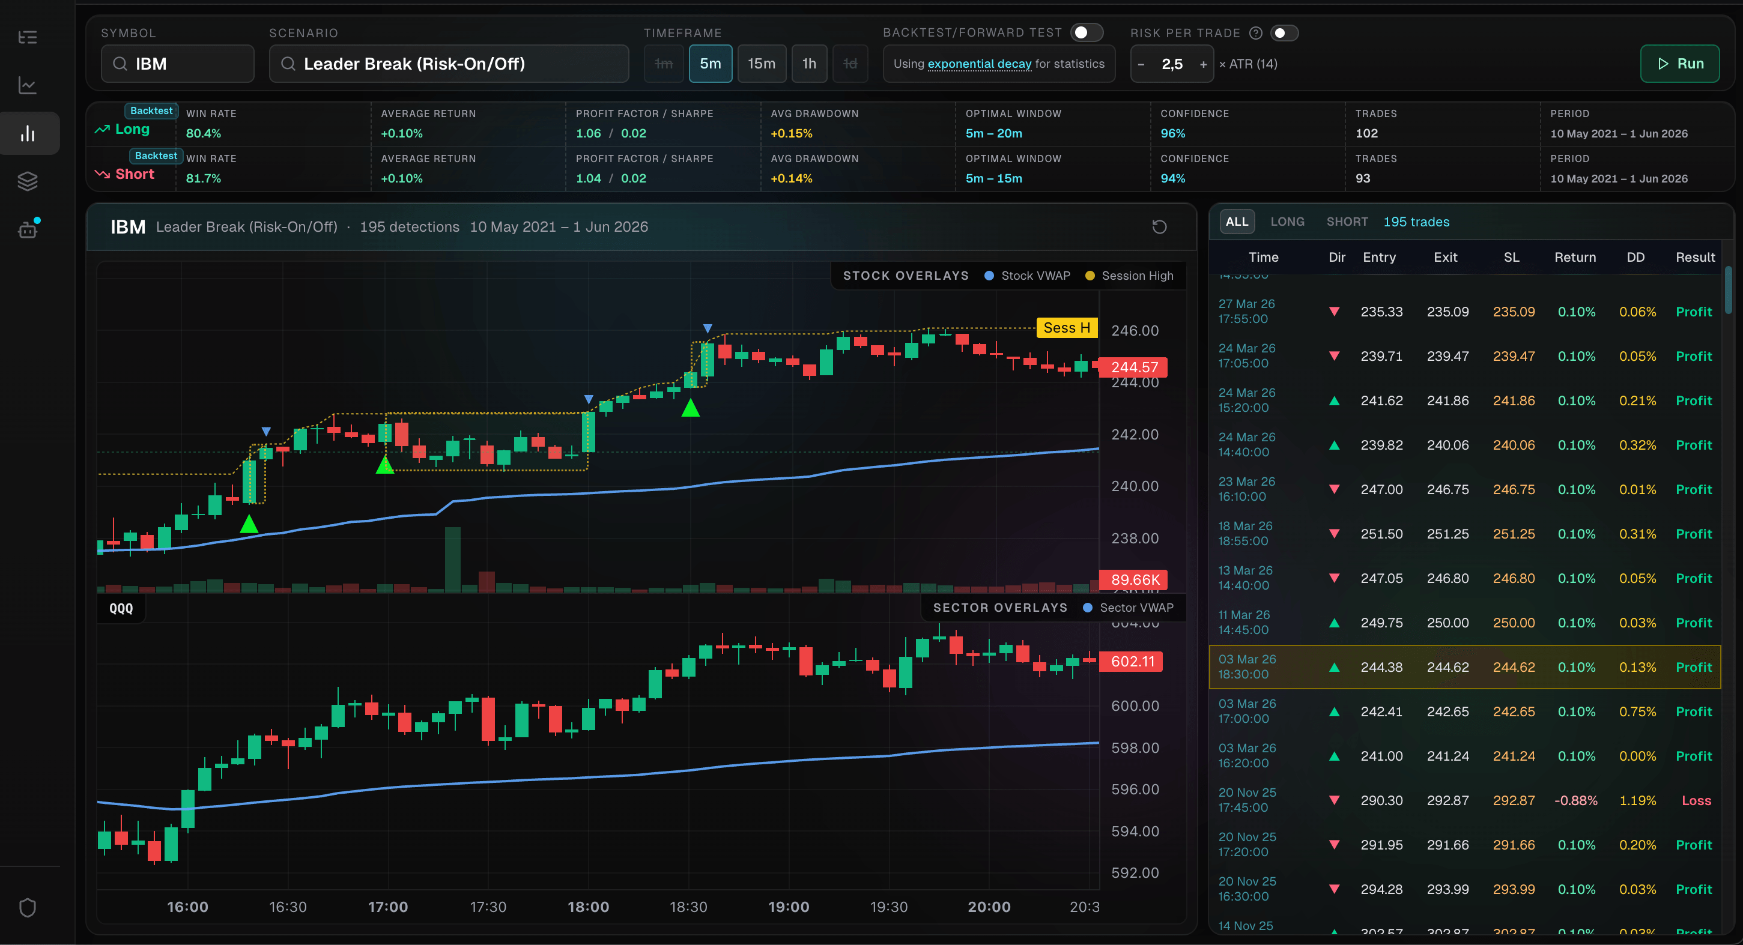Select the 23 Mar 26 16:10:00 trade
This screenshot has height=945, width=1743.
point(1464,489)
